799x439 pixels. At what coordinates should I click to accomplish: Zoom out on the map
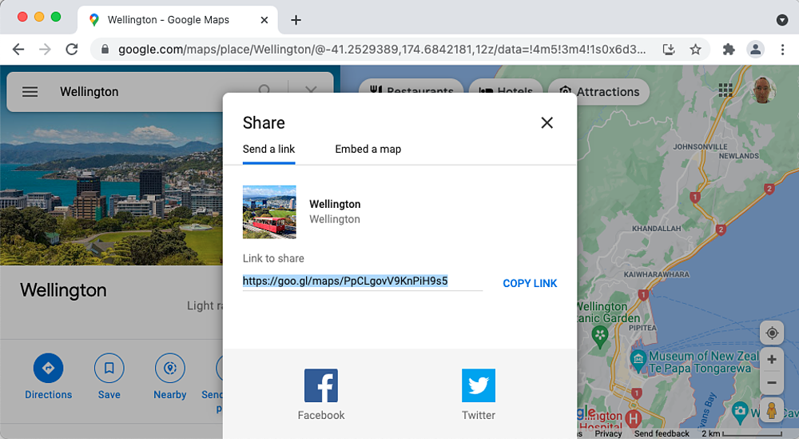(x=772, y=383)
